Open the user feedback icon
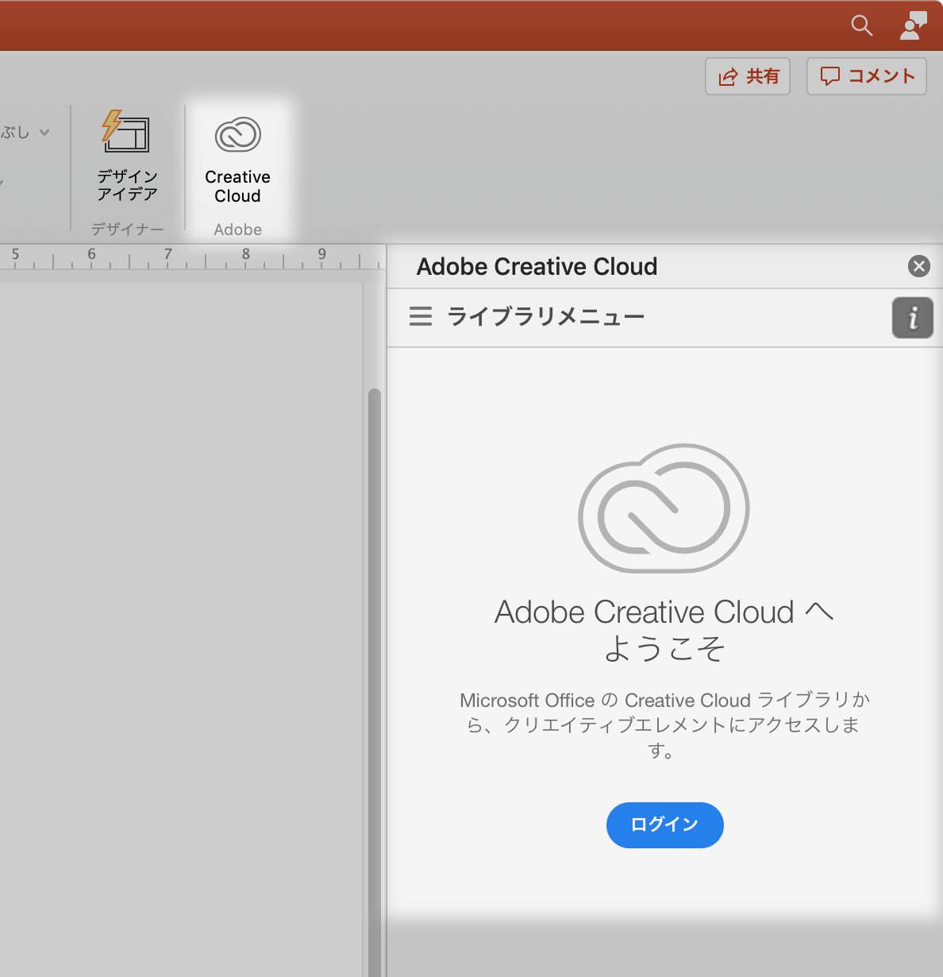The width and height of the screenshot is (943, 977). coord(913,25)
